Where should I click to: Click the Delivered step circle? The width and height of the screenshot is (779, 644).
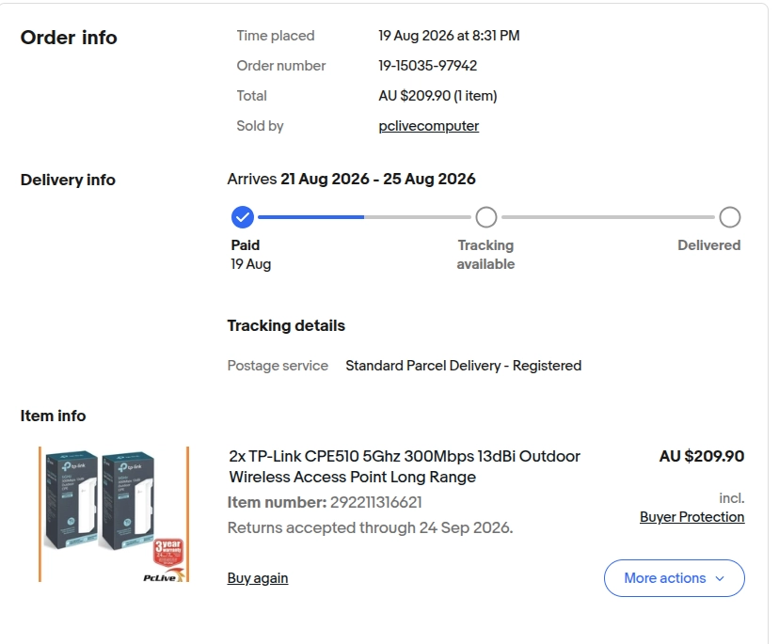(x=729, y=217)
